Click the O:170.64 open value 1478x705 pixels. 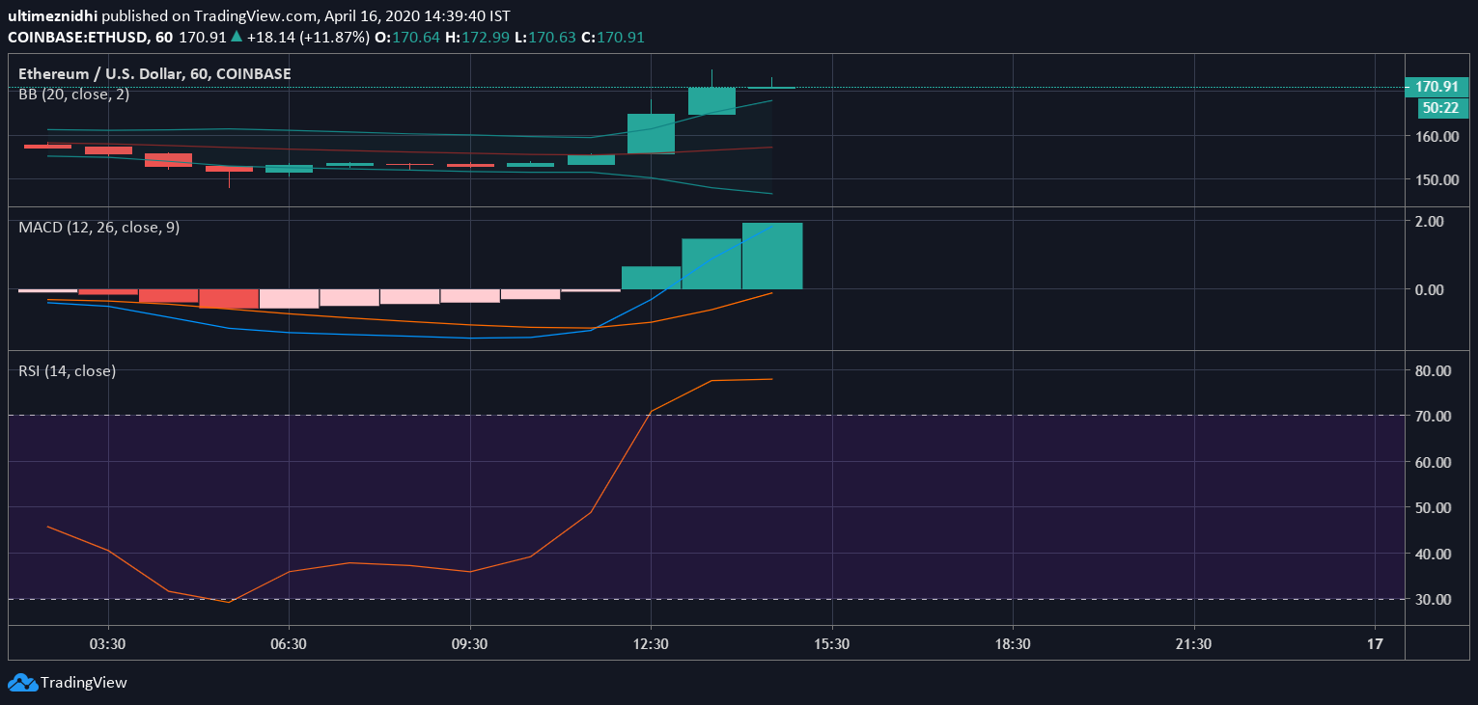click(x=407, y=37)
